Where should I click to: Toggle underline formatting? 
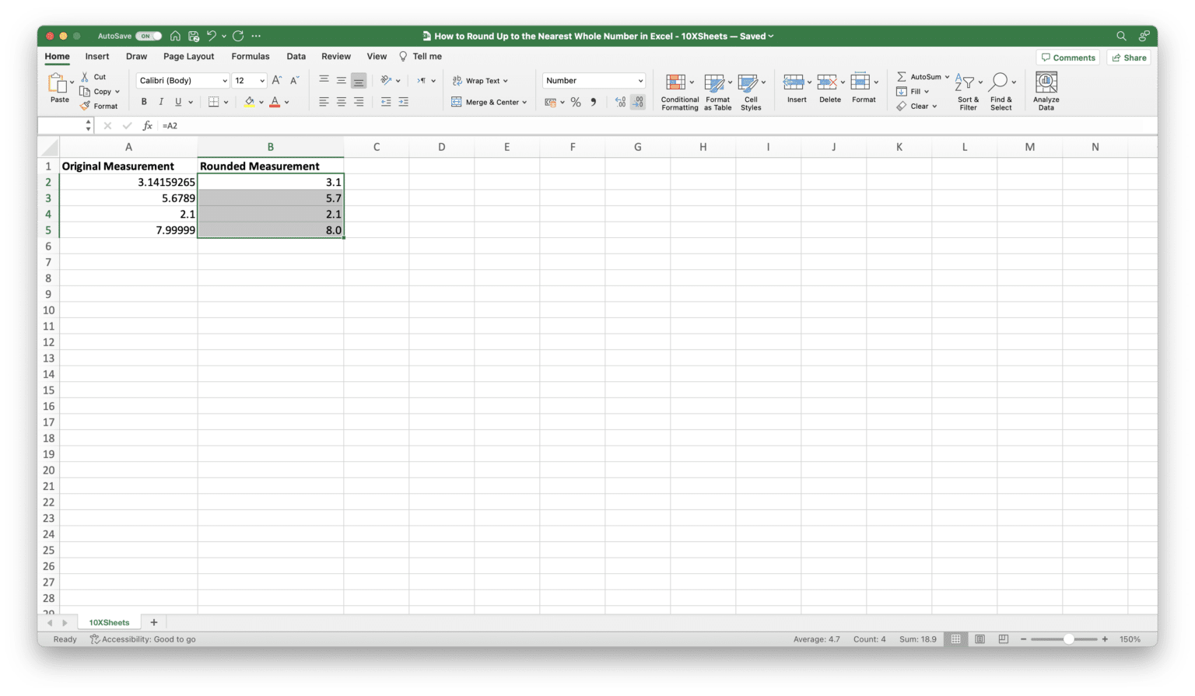click(x=177, y=101)
